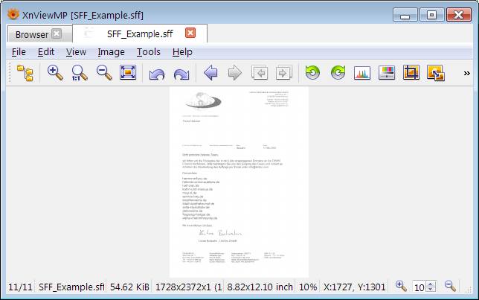
Task: Show the previous page icon
Action: click(x=260, y=73)
